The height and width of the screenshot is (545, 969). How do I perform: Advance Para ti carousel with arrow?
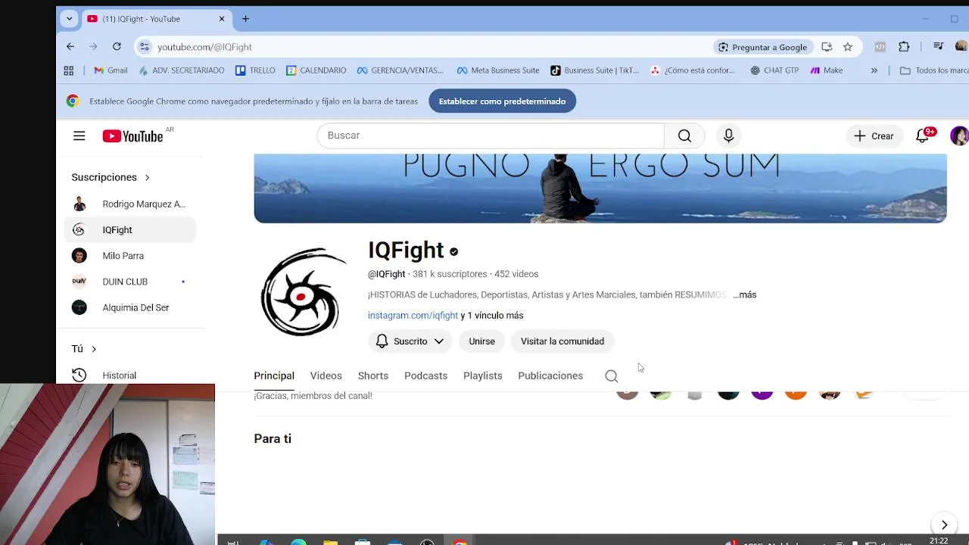coord(944,525)
